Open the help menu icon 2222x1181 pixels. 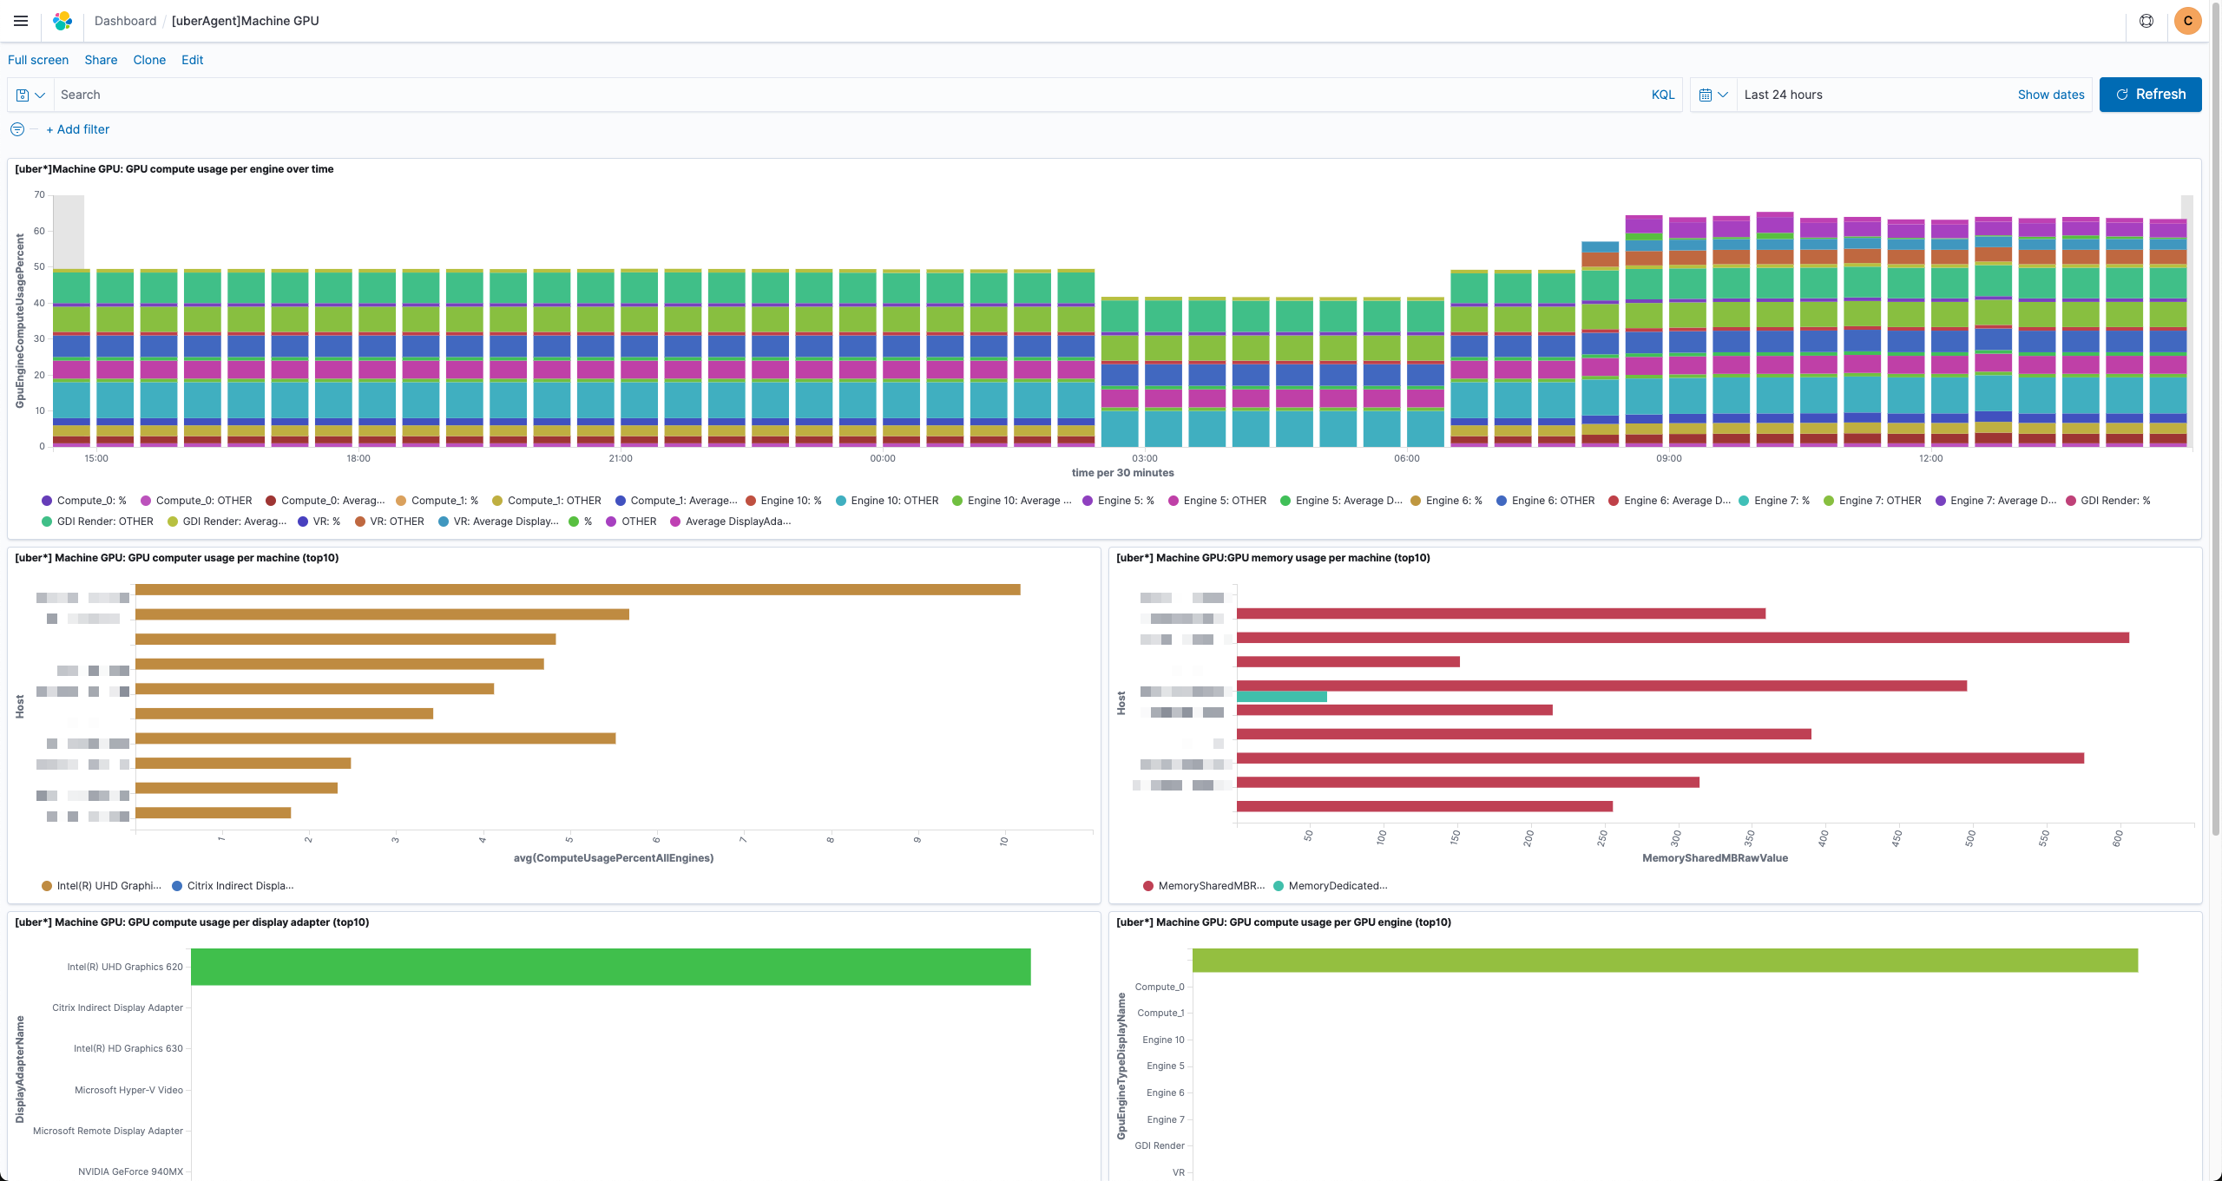(2146, 21)
